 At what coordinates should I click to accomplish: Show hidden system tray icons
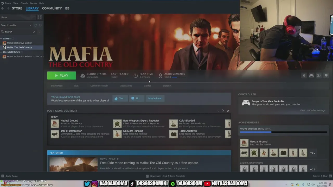pos(286,184)
